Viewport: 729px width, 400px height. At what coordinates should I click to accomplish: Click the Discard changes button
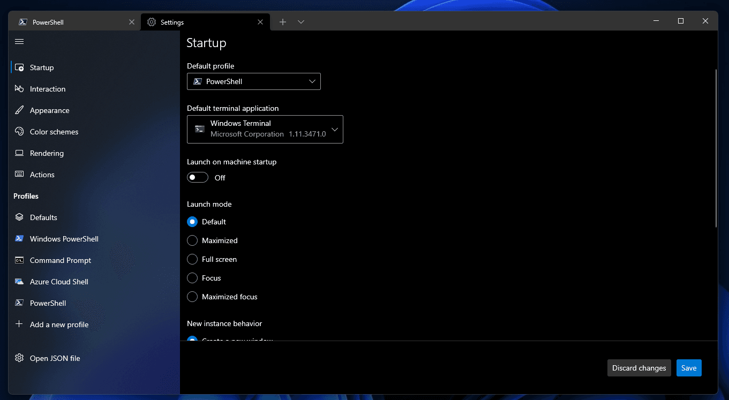point(639,368)
